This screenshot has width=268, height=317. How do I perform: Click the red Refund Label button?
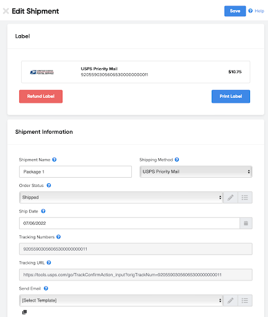(x=41, y=97)
